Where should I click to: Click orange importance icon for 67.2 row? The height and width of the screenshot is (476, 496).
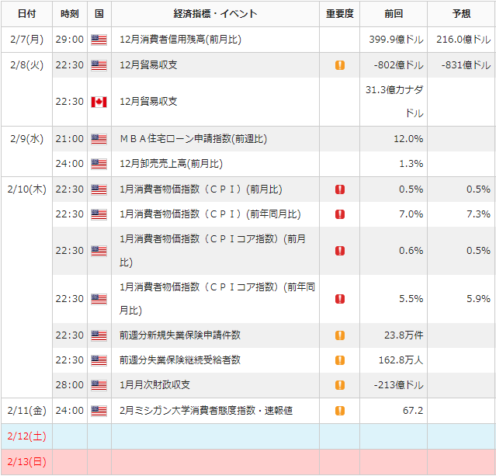pos(340,411)
